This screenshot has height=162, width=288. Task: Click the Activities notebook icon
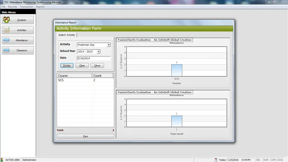[x=6, y=30]
